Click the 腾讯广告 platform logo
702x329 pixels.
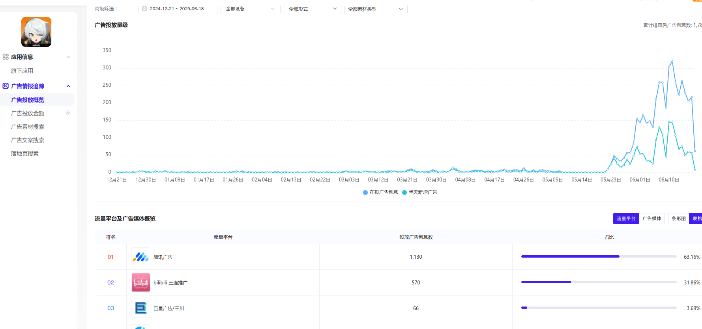coord(140,257)
